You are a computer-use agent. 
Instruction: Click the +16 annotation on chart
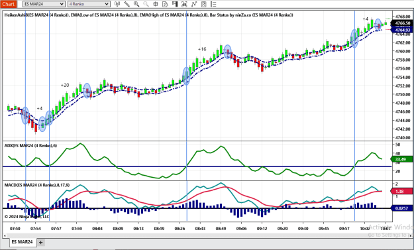tap(202, 49)
